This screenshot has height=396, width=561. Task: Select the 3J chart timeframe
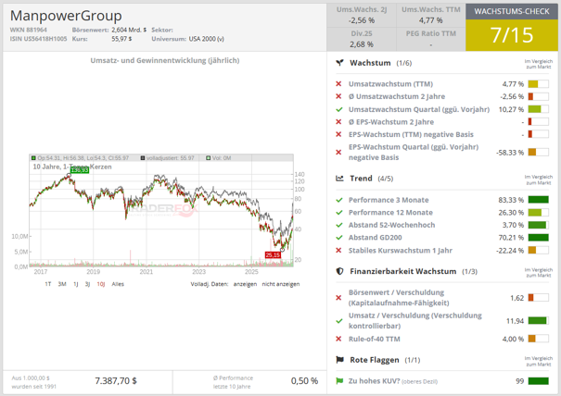87,284
